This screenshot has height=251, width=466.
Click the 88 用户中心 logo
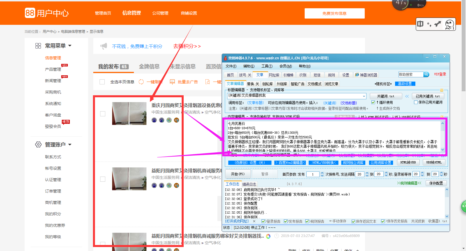click(47, 13)
